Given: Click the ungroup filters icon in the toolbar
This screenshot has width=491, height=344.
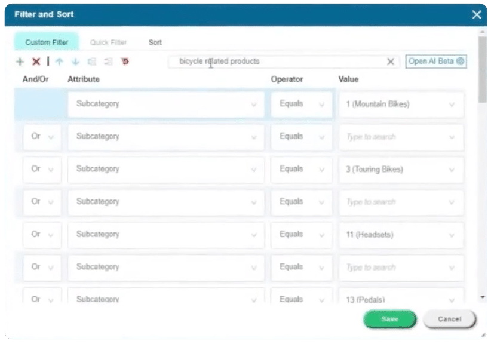Looking at the screenshot, I should (108, 62).
